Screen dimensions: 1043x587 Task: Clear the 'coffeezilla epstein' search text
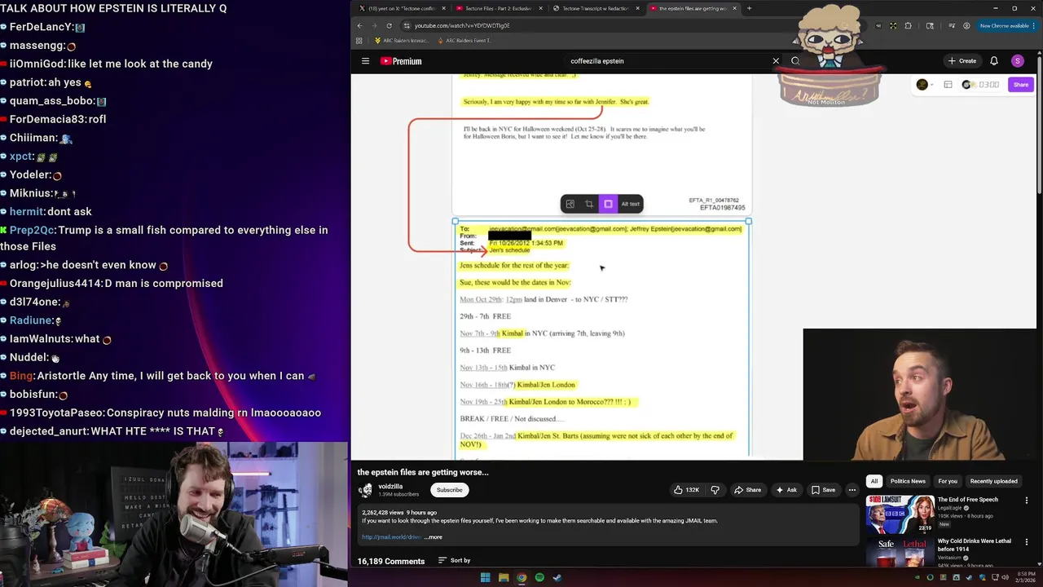pos(776,61)
